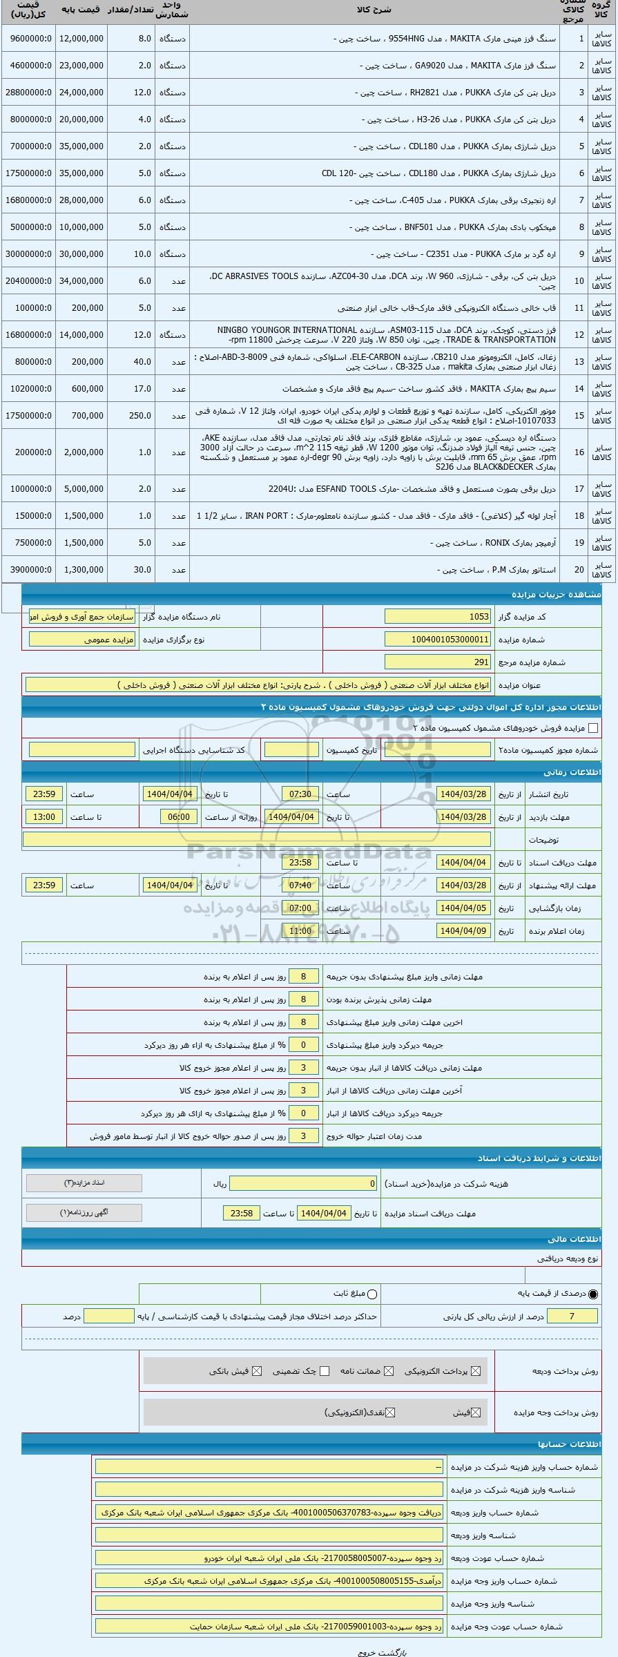Click the مهلت بازدید from-date field
Viewport: 618px width, 1657px height.
tap(464, 816)
